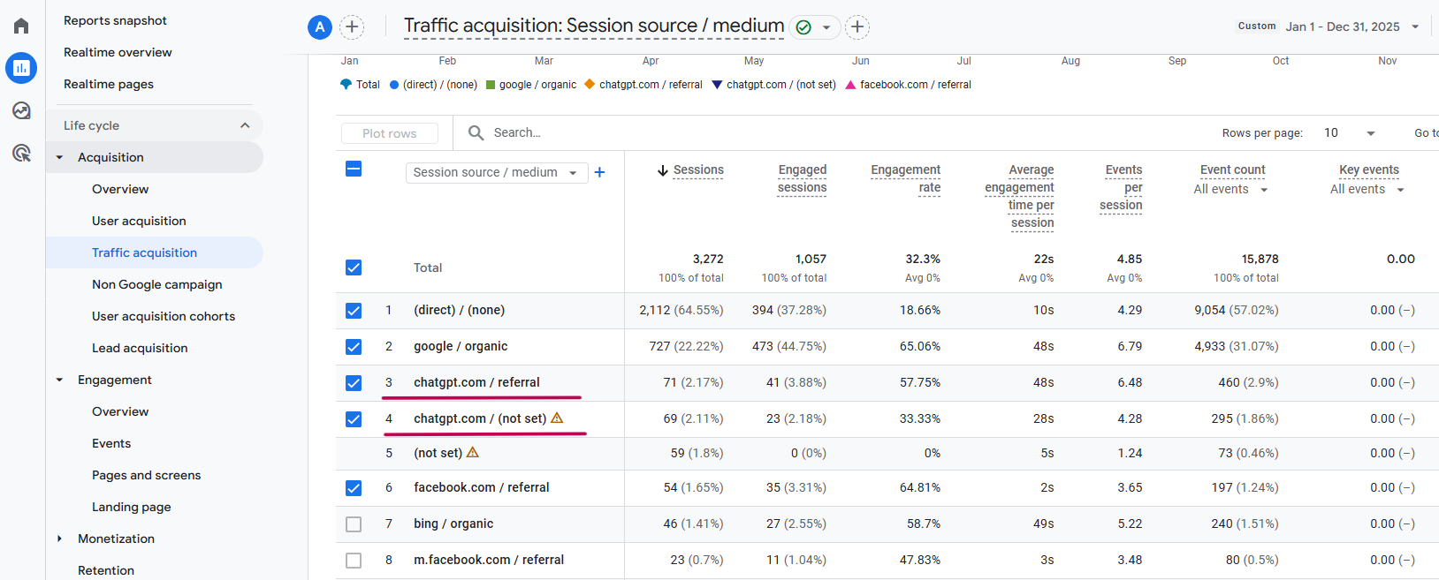This screenshot has width=1439, height=580.
Task: Click the google / organic legend swatch
Action: (491, 85)
